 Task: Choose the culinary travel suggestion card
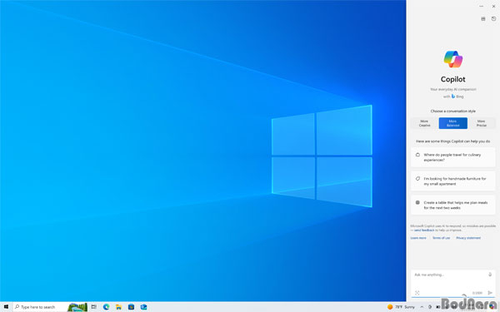tap(452, 157)
